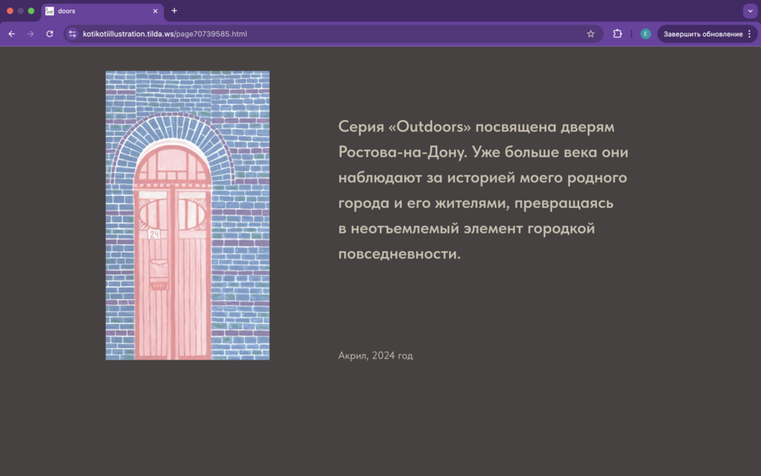This screenshot has height=476, width=761.
Task: Click the "Серия «Outdoors»" description paragraph
Action: click(482, 190)
